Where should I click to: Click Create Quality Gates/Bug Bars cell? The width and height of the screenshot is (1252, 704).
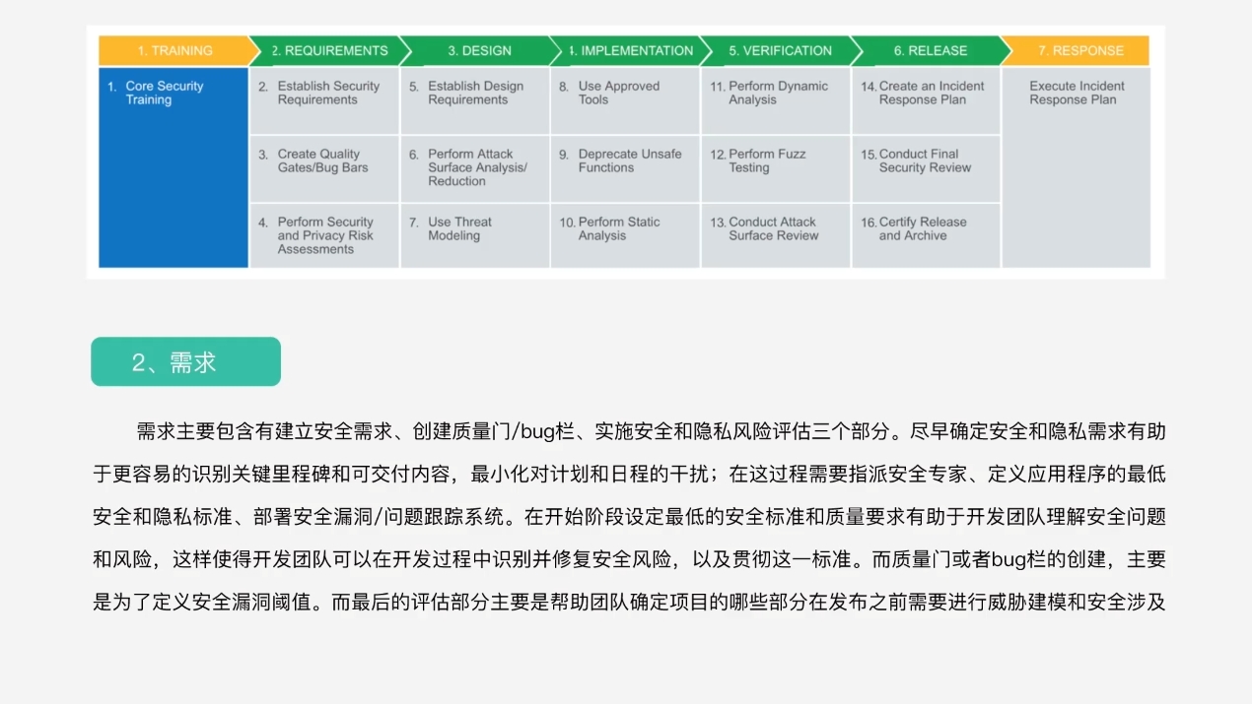pyautogui.click(x=324, y=168)
